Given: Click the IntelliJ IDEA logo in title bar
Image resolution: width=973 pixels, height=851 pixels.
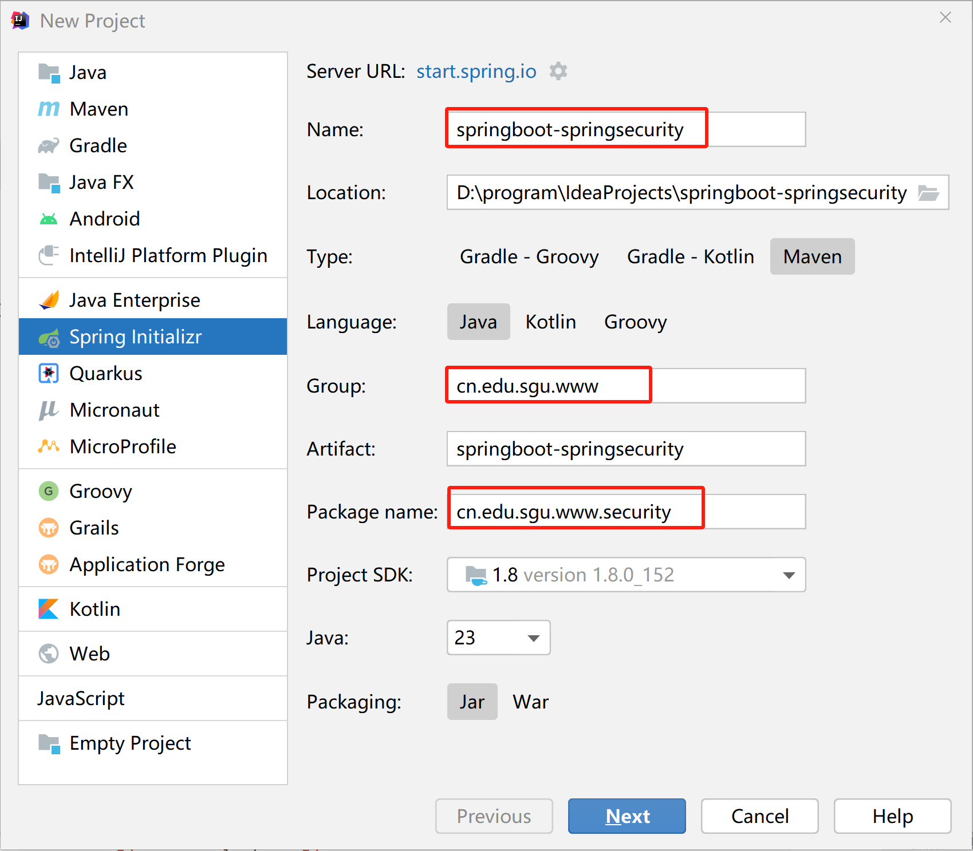Looking at the screenshot, I should pyautogui.click(x=20, y=21).
